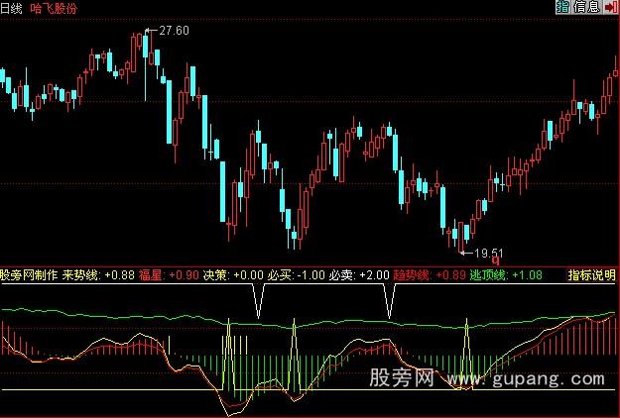The image size is (620, 418).
Task: Click the 逃顶线: +1.08 indicator value
Action: pos(506,275)
